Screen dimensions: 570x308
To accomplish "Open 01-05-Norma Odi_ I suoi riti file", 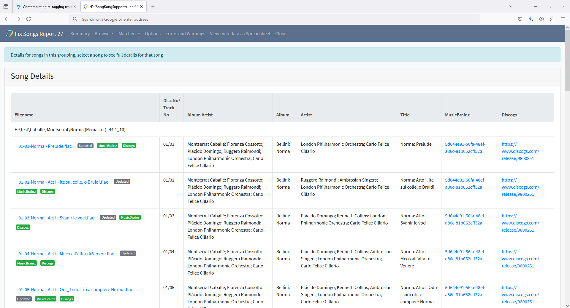I will coord(76,290).
